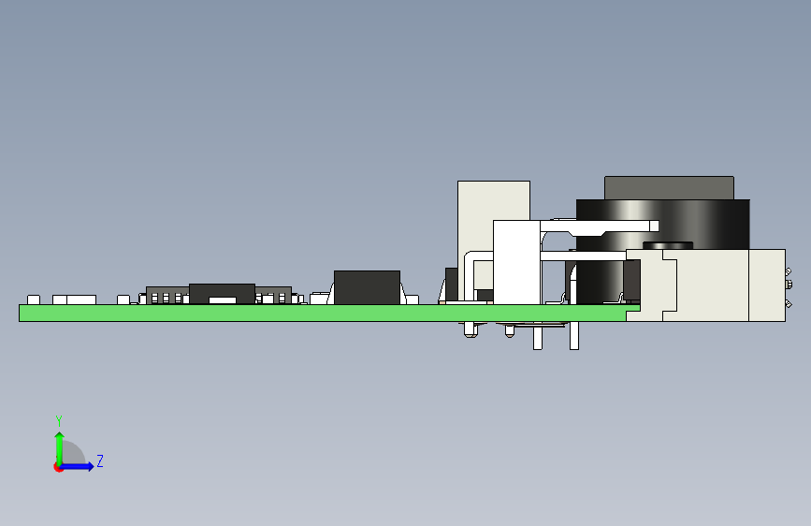Select the white upright connector block
The width and height of the screenshot is (811, 526).
516,262
